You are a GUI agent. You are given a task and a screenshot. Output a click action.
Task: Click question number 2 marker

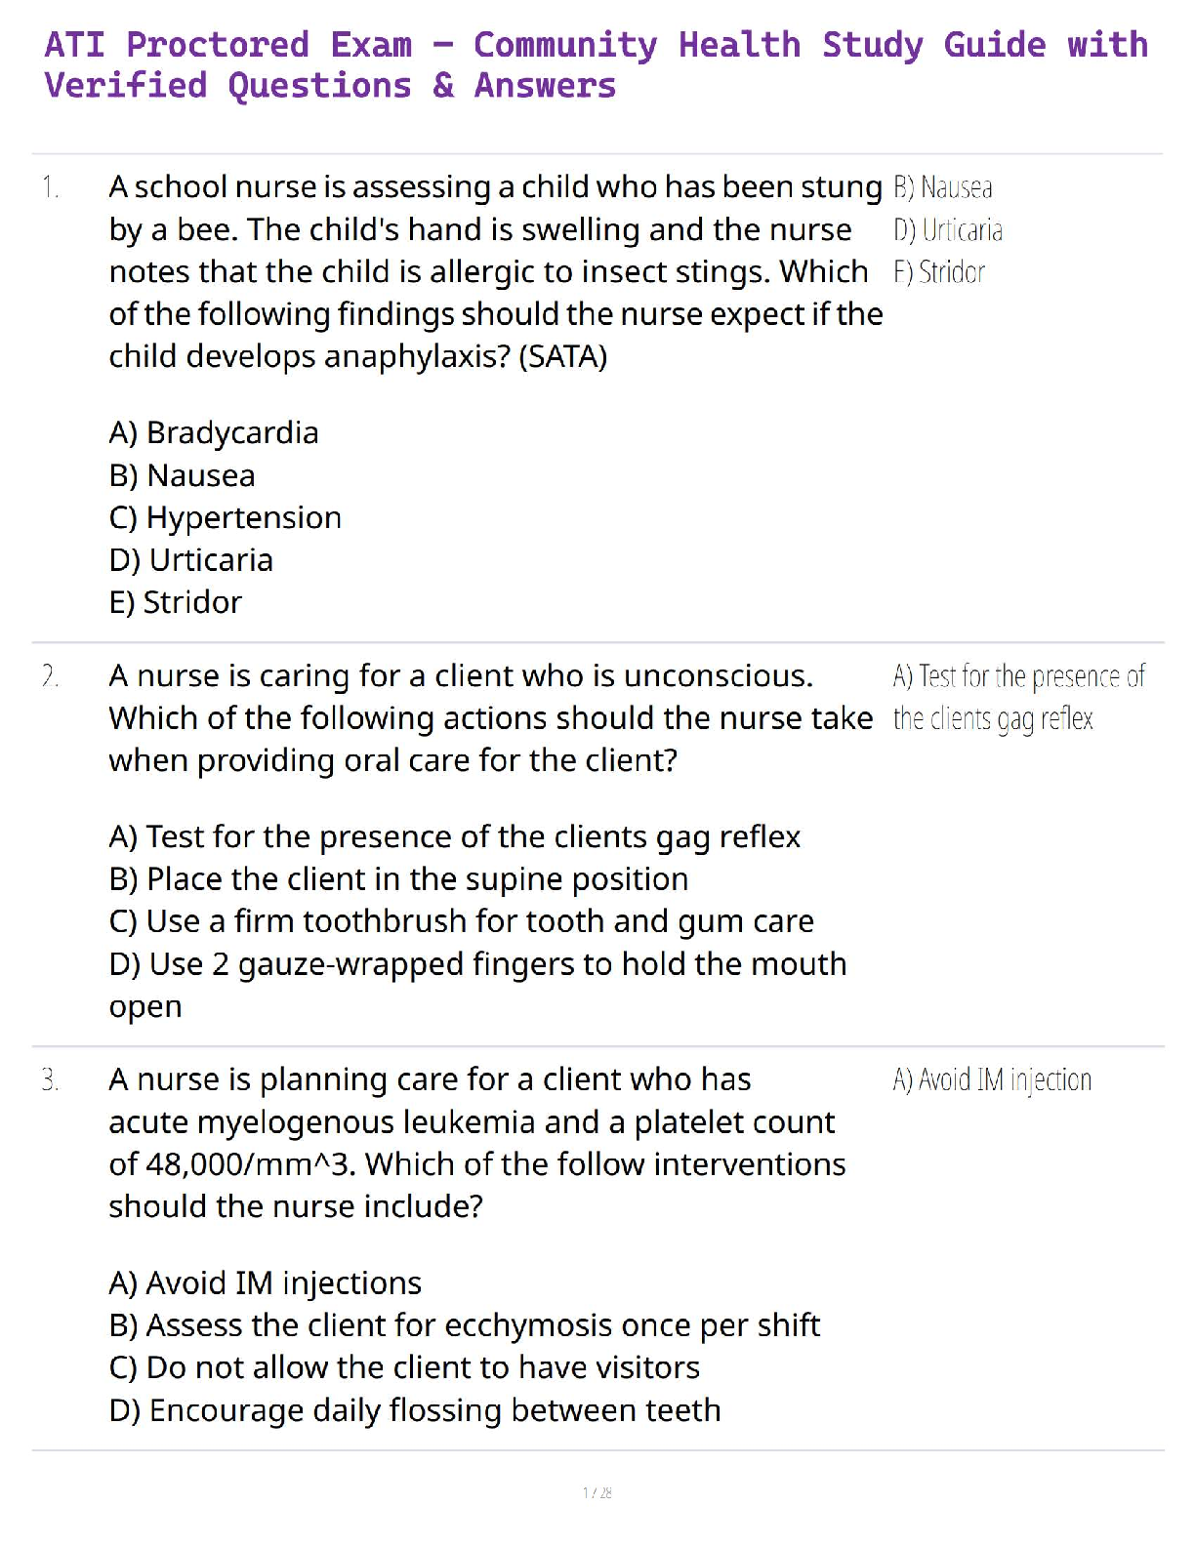[x=51, y=675]
